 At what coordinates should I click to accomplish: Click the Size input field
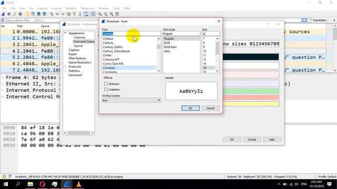coord(211,34)
